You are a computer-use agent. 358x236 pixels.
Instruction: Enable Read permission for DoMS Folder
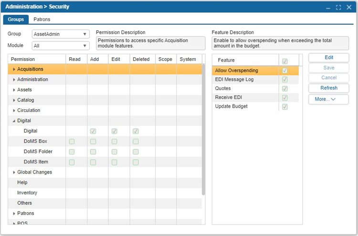72,152
